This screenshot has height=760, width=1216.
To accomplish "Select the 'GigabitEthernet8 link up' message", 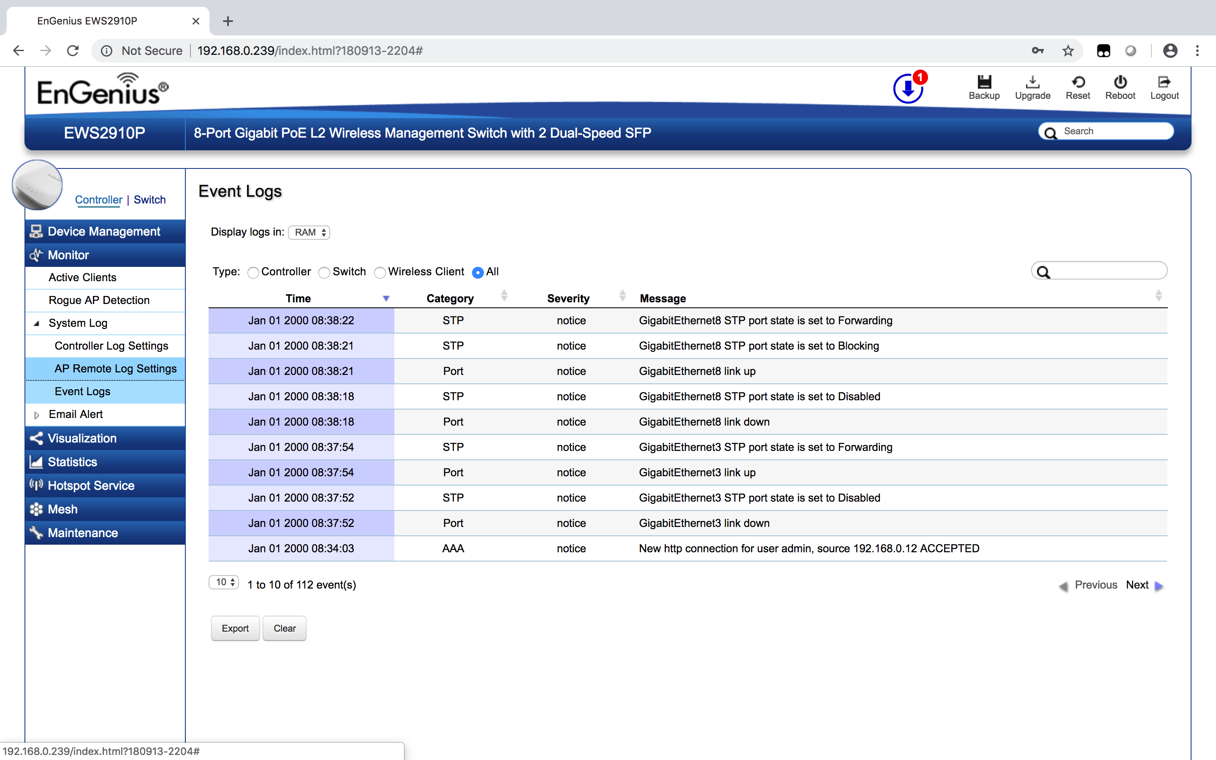I will click(x=698, y=372).
